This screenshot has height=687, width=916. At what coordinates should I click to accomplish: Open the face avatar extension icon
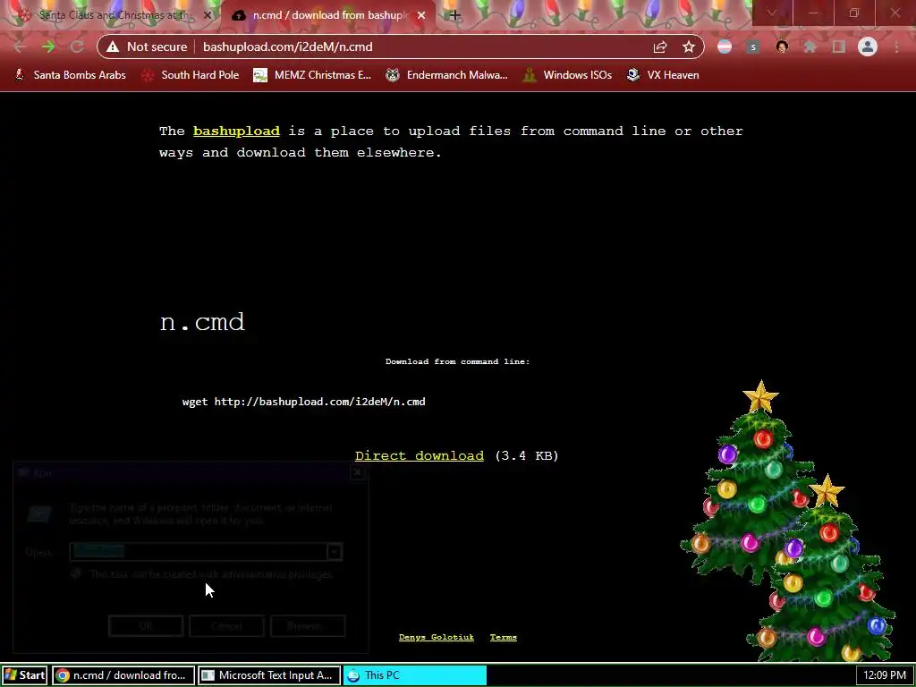click(x=782, y=47)
